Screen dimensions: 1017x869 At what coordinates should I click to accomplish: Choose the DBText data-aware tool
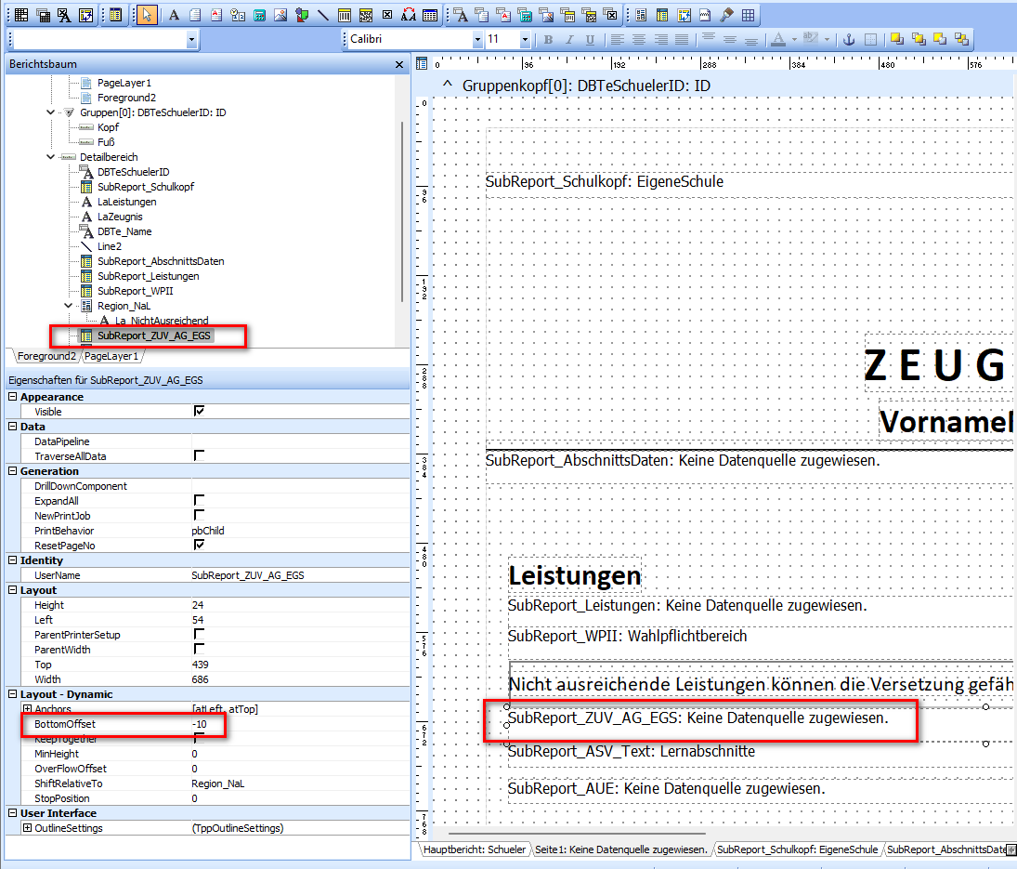click(461, 15)
